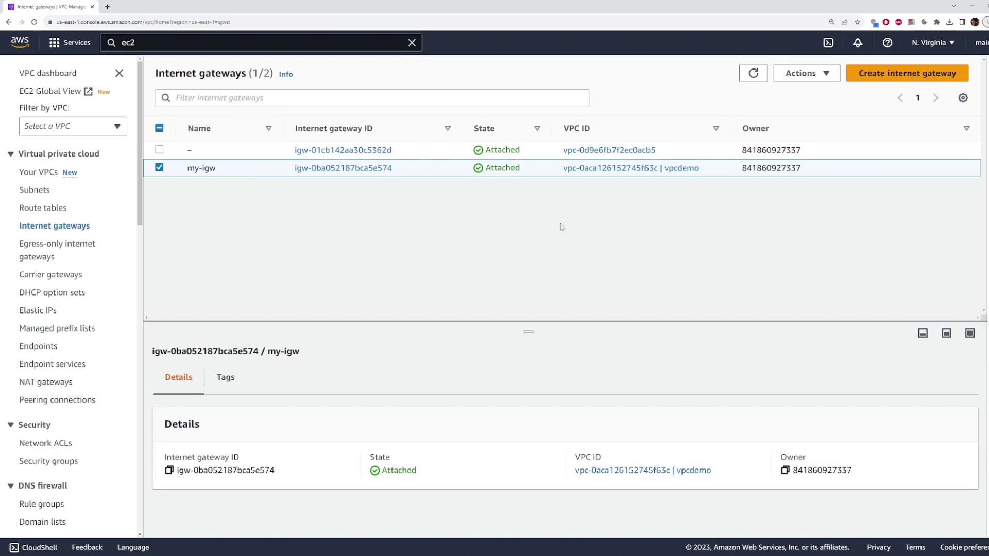Copy internet gateway ID in Details
This screenshot has width=989, height=556.
pyautogui.click(x=169, y=470)
